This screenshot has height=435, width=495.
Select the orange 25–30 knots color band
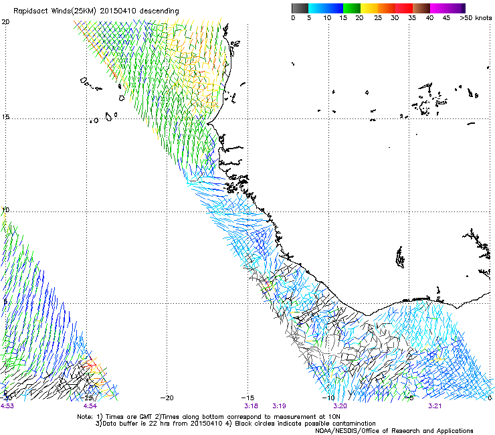[387, 8]
